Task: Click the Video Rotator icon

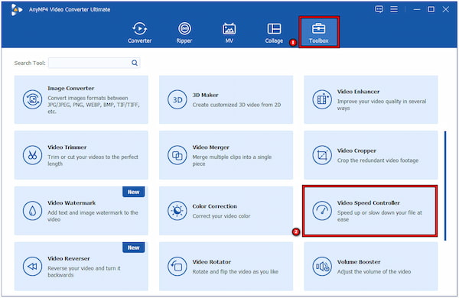Action: click(x=177, y=266)
